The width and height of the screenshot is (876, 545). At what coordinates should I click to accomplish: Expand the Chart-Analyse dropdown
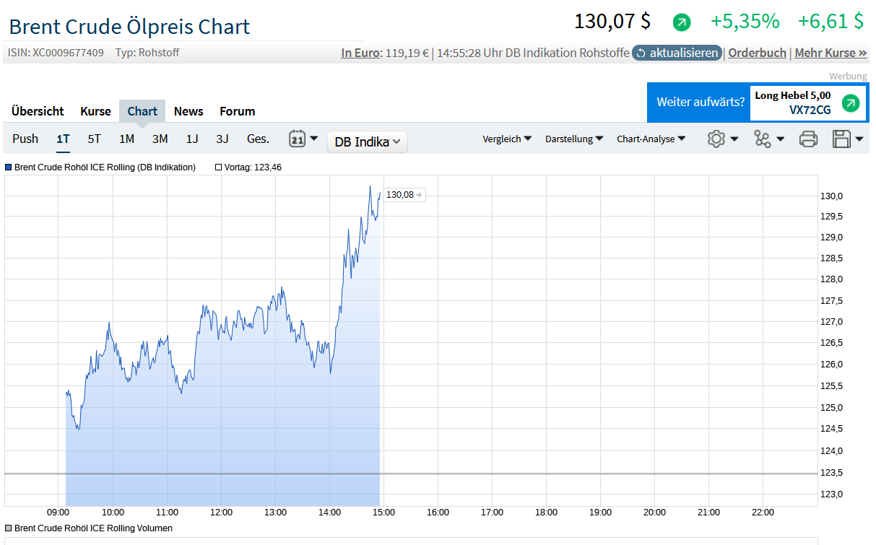pos(651,139)
